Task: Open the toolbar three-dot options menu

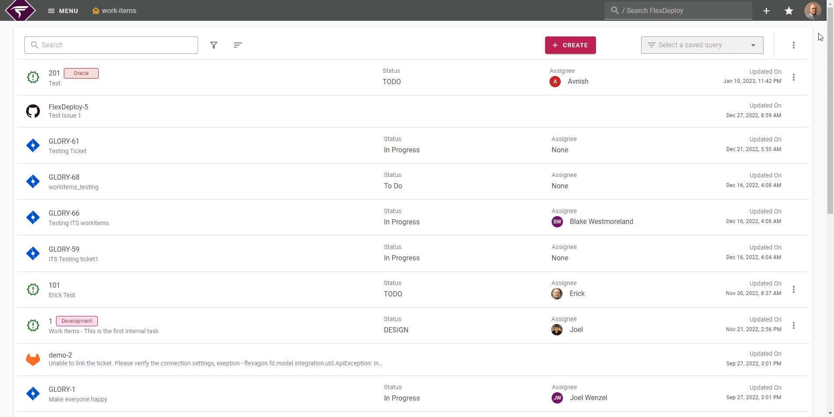Action: [x=794, y=45]
